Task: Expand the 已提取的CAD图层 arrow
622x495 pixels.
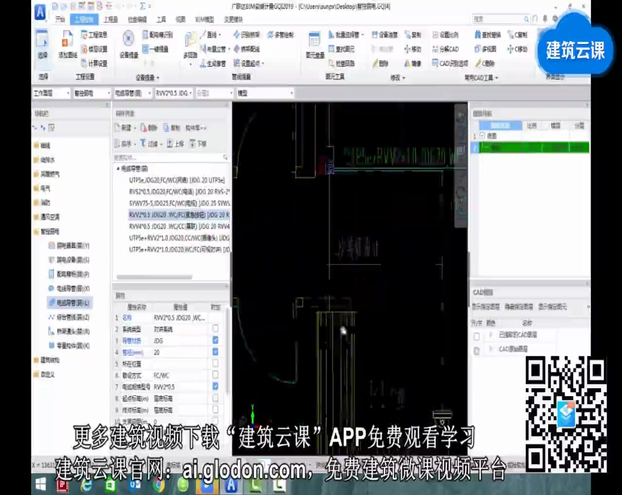Action: 490,335
